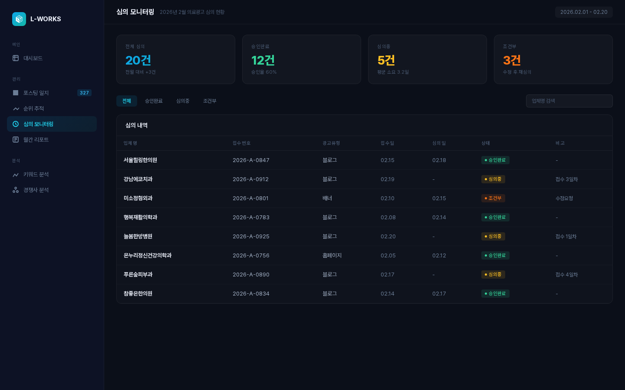The image size is (625, 390).
Task: Switch to the 승인완료 filter tab
Action: coord(154,101)
